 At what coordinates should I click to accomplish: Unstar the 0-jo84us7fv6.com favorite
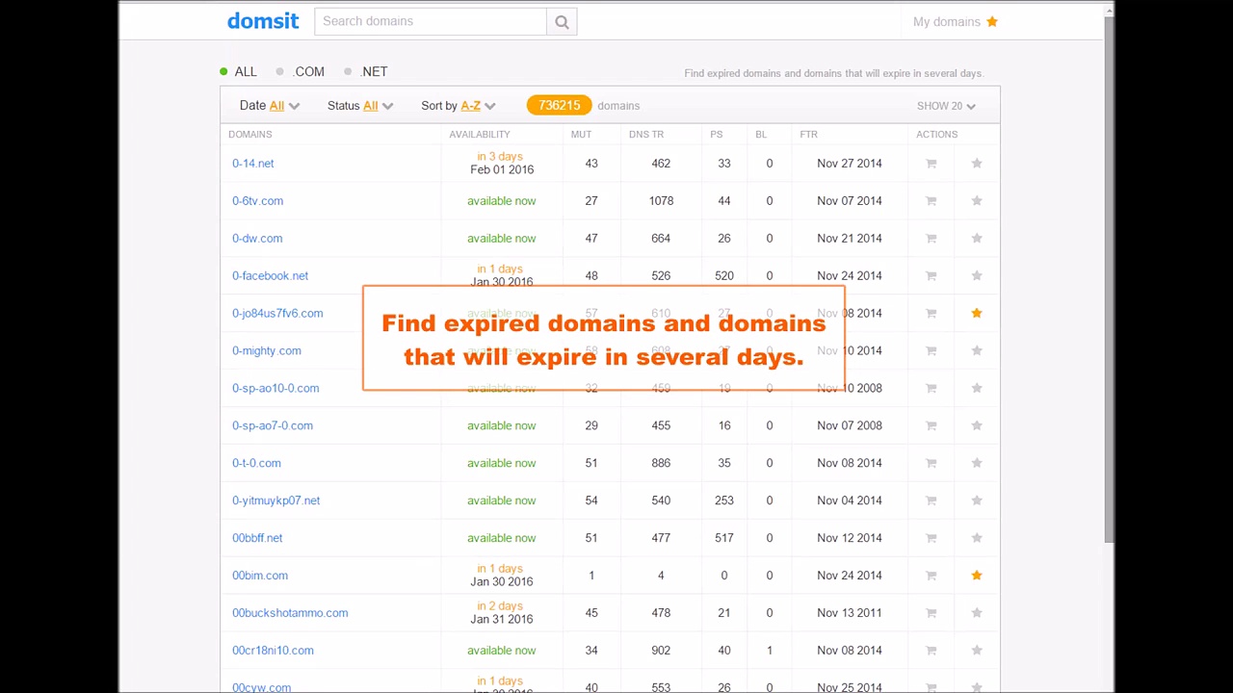click(x=976, y=313)
